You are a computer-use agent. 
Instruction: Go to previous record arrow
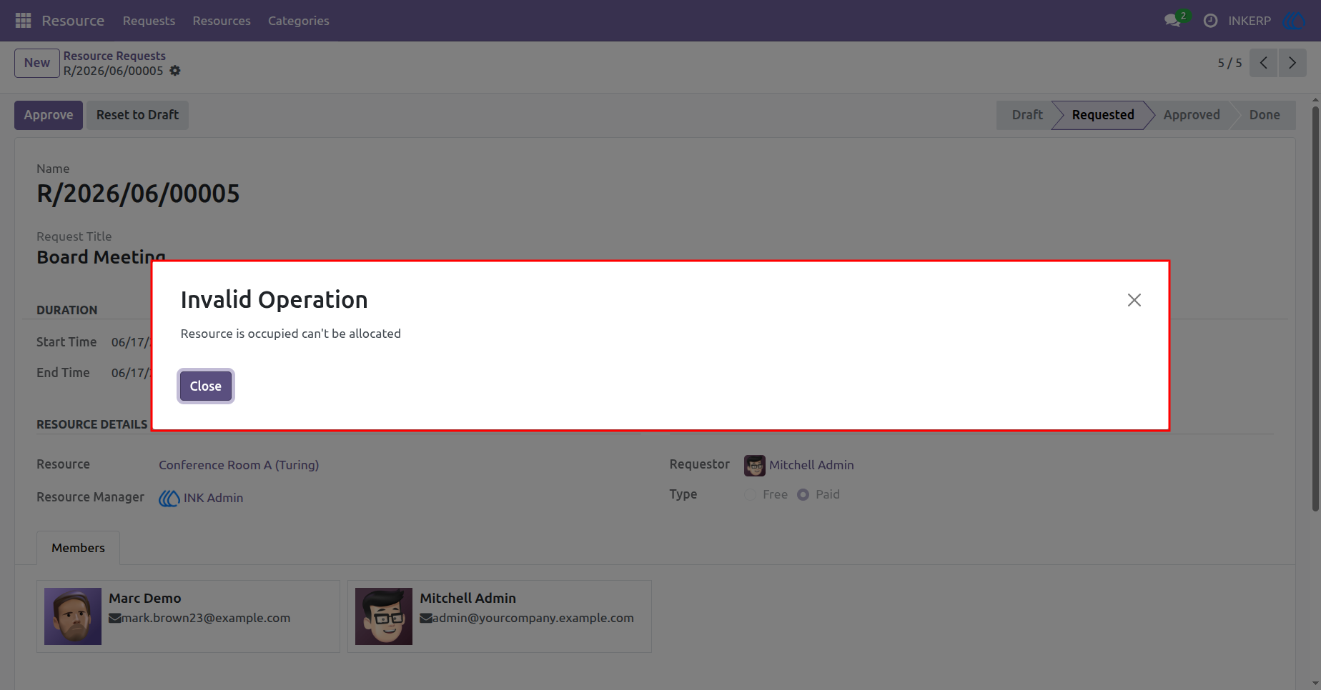[x=1264, y=63]
